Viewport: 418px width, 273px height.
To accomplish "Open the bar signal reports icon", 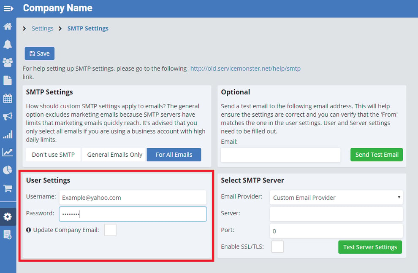I will (8, 134).
